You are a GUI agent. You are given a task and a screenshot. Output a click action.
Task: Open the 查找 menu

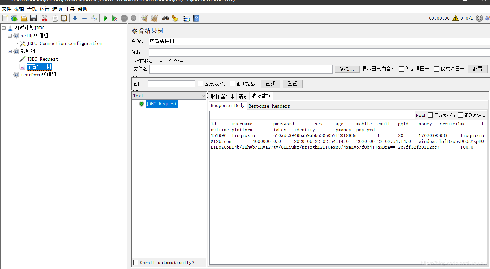[32, 9]
